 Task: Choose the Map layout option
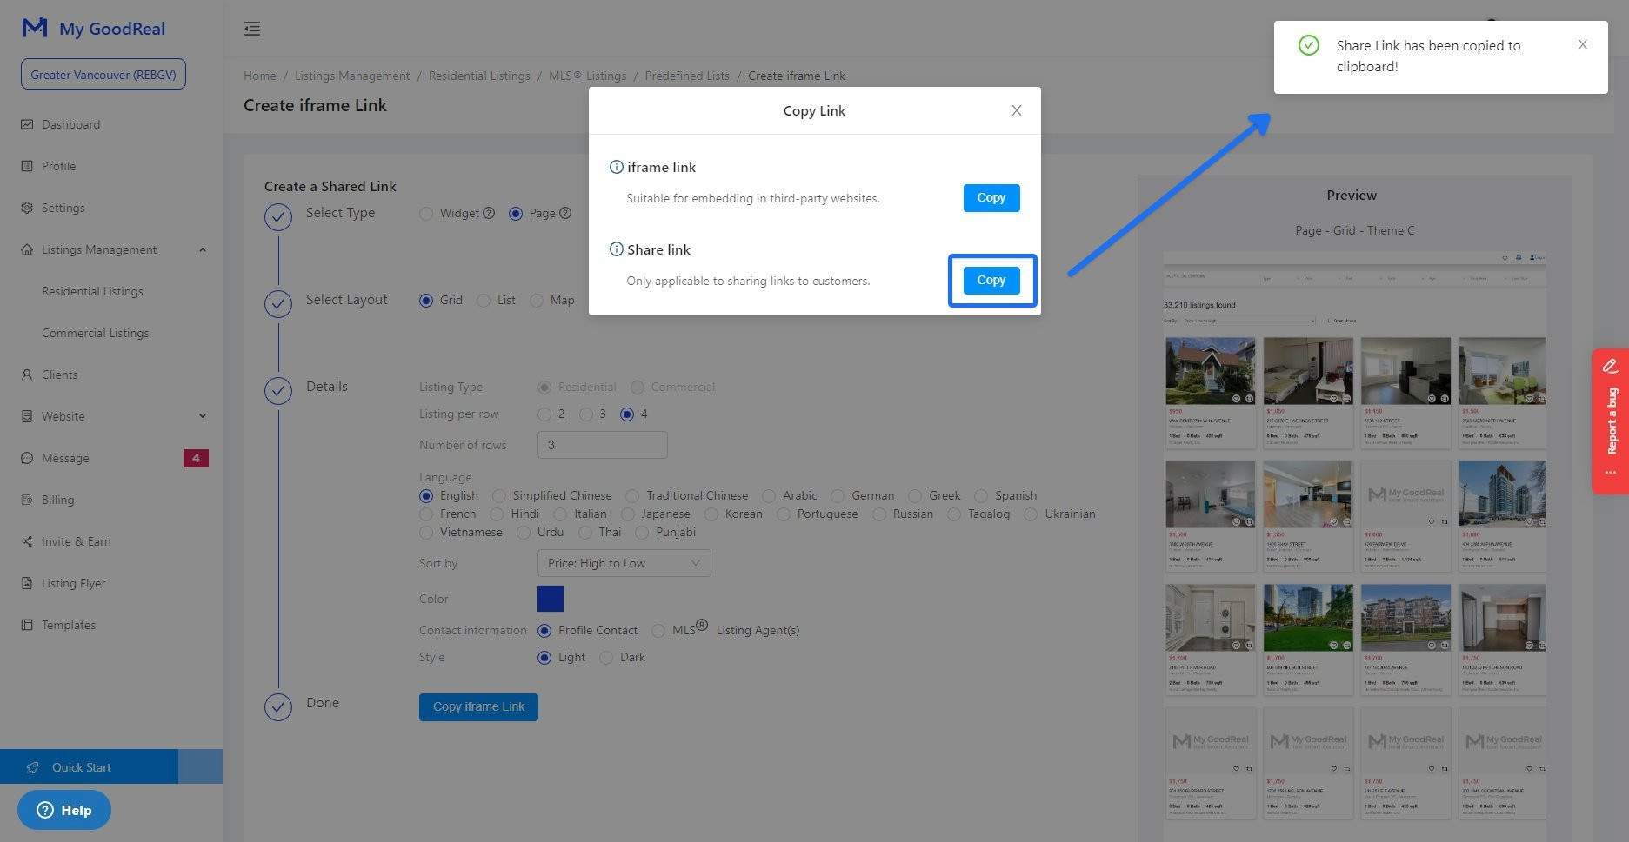537,301
